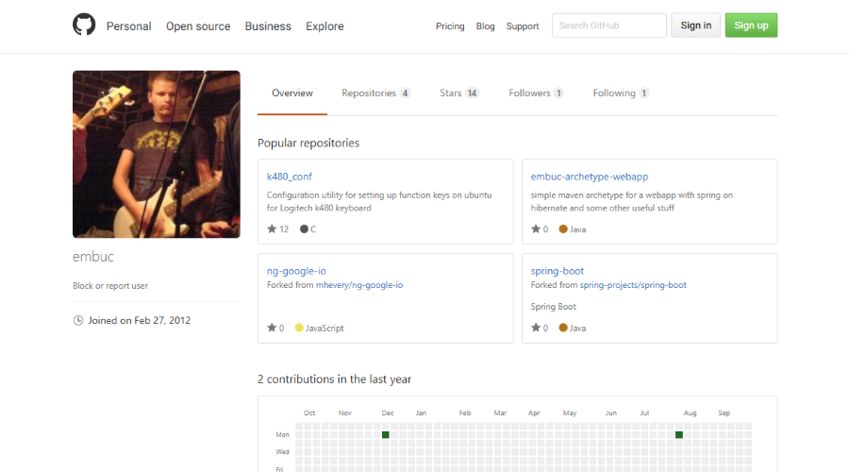
Task: Follow the spring-projects/spring-boot fork link
Action: (633, 285)
